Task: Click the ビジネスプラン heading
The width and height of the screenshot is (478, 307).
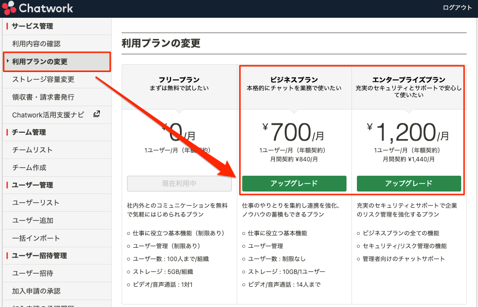Action: point(294,80)
